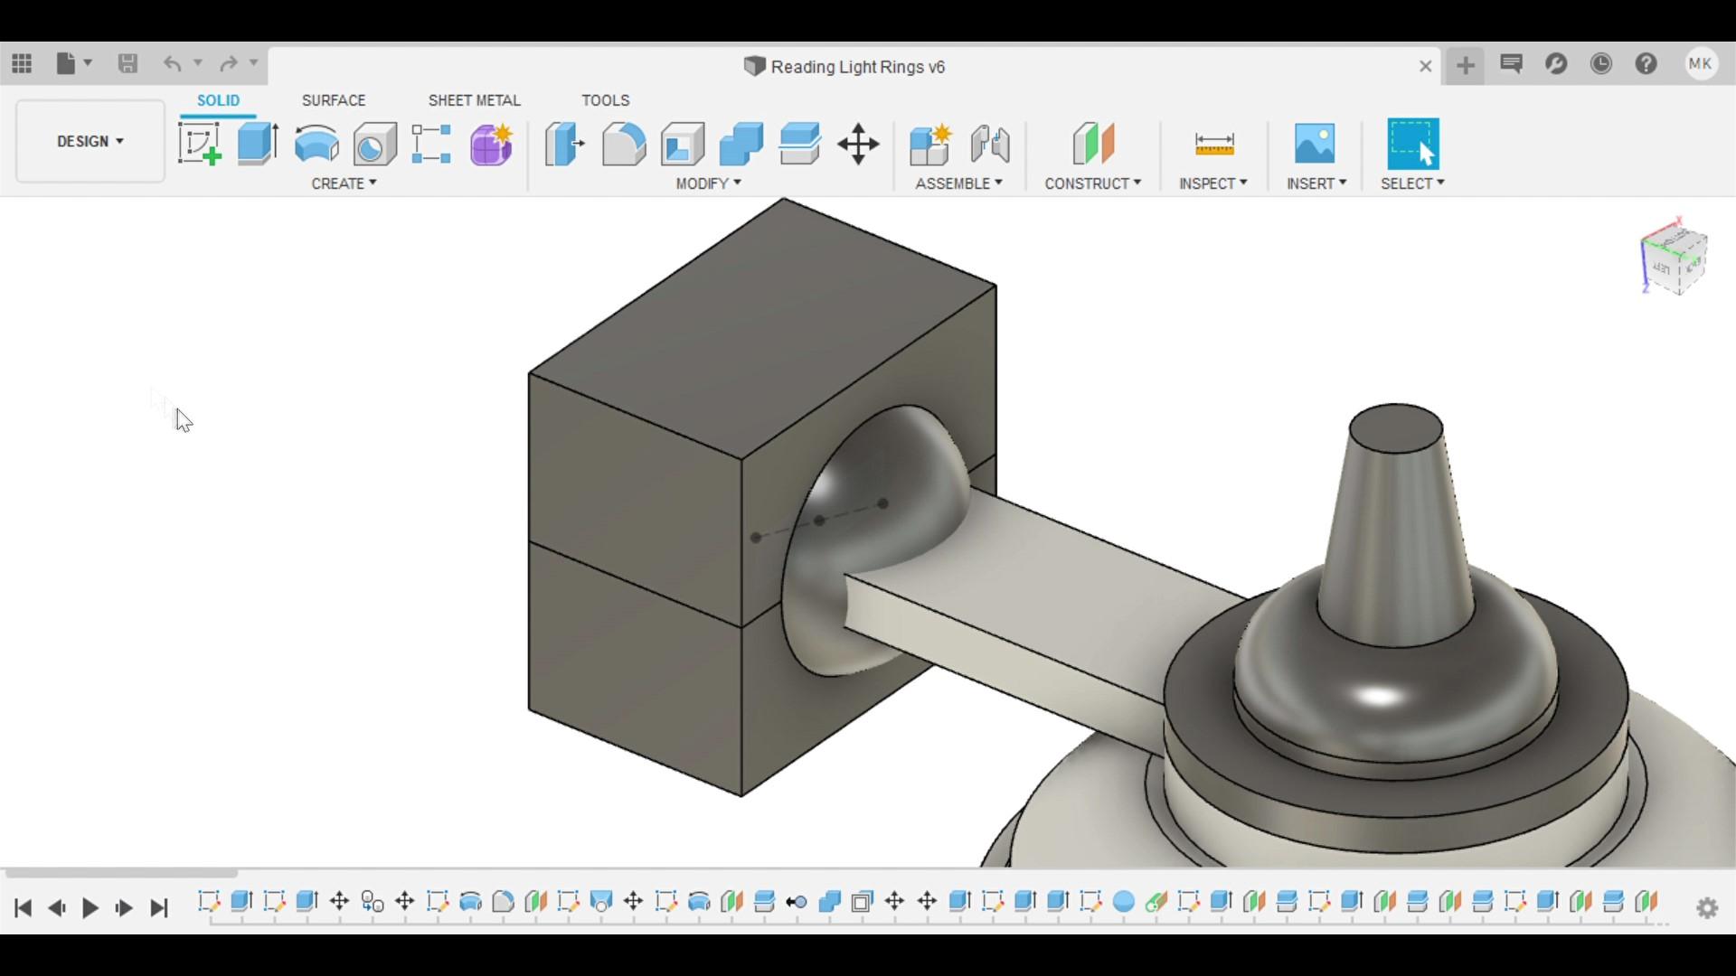
Task: Open the DESIGN workspace dropdown
Action: point(90,141)
